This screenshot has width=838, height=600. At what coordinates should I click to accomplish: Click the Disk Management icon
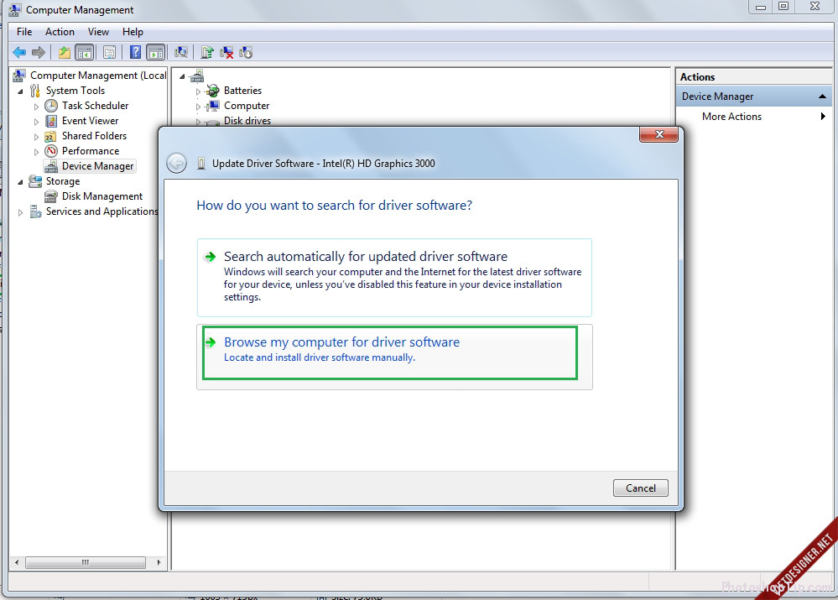(51, 196)
